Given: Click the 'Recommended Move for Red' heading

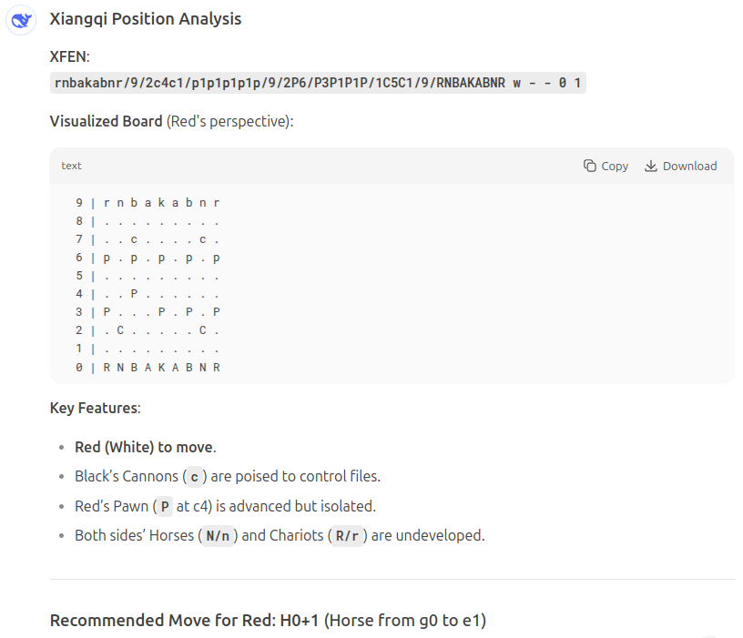Looking at the screenshot, I should (x=268, y=621).
